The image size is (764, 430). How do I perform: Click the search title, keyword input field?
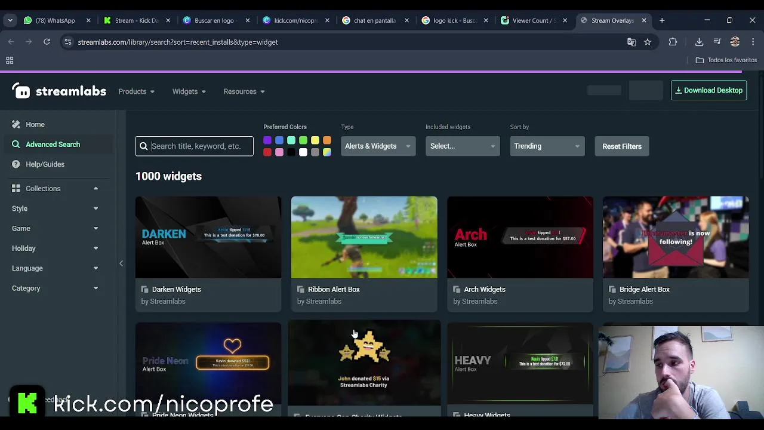[x=195, y=146]
